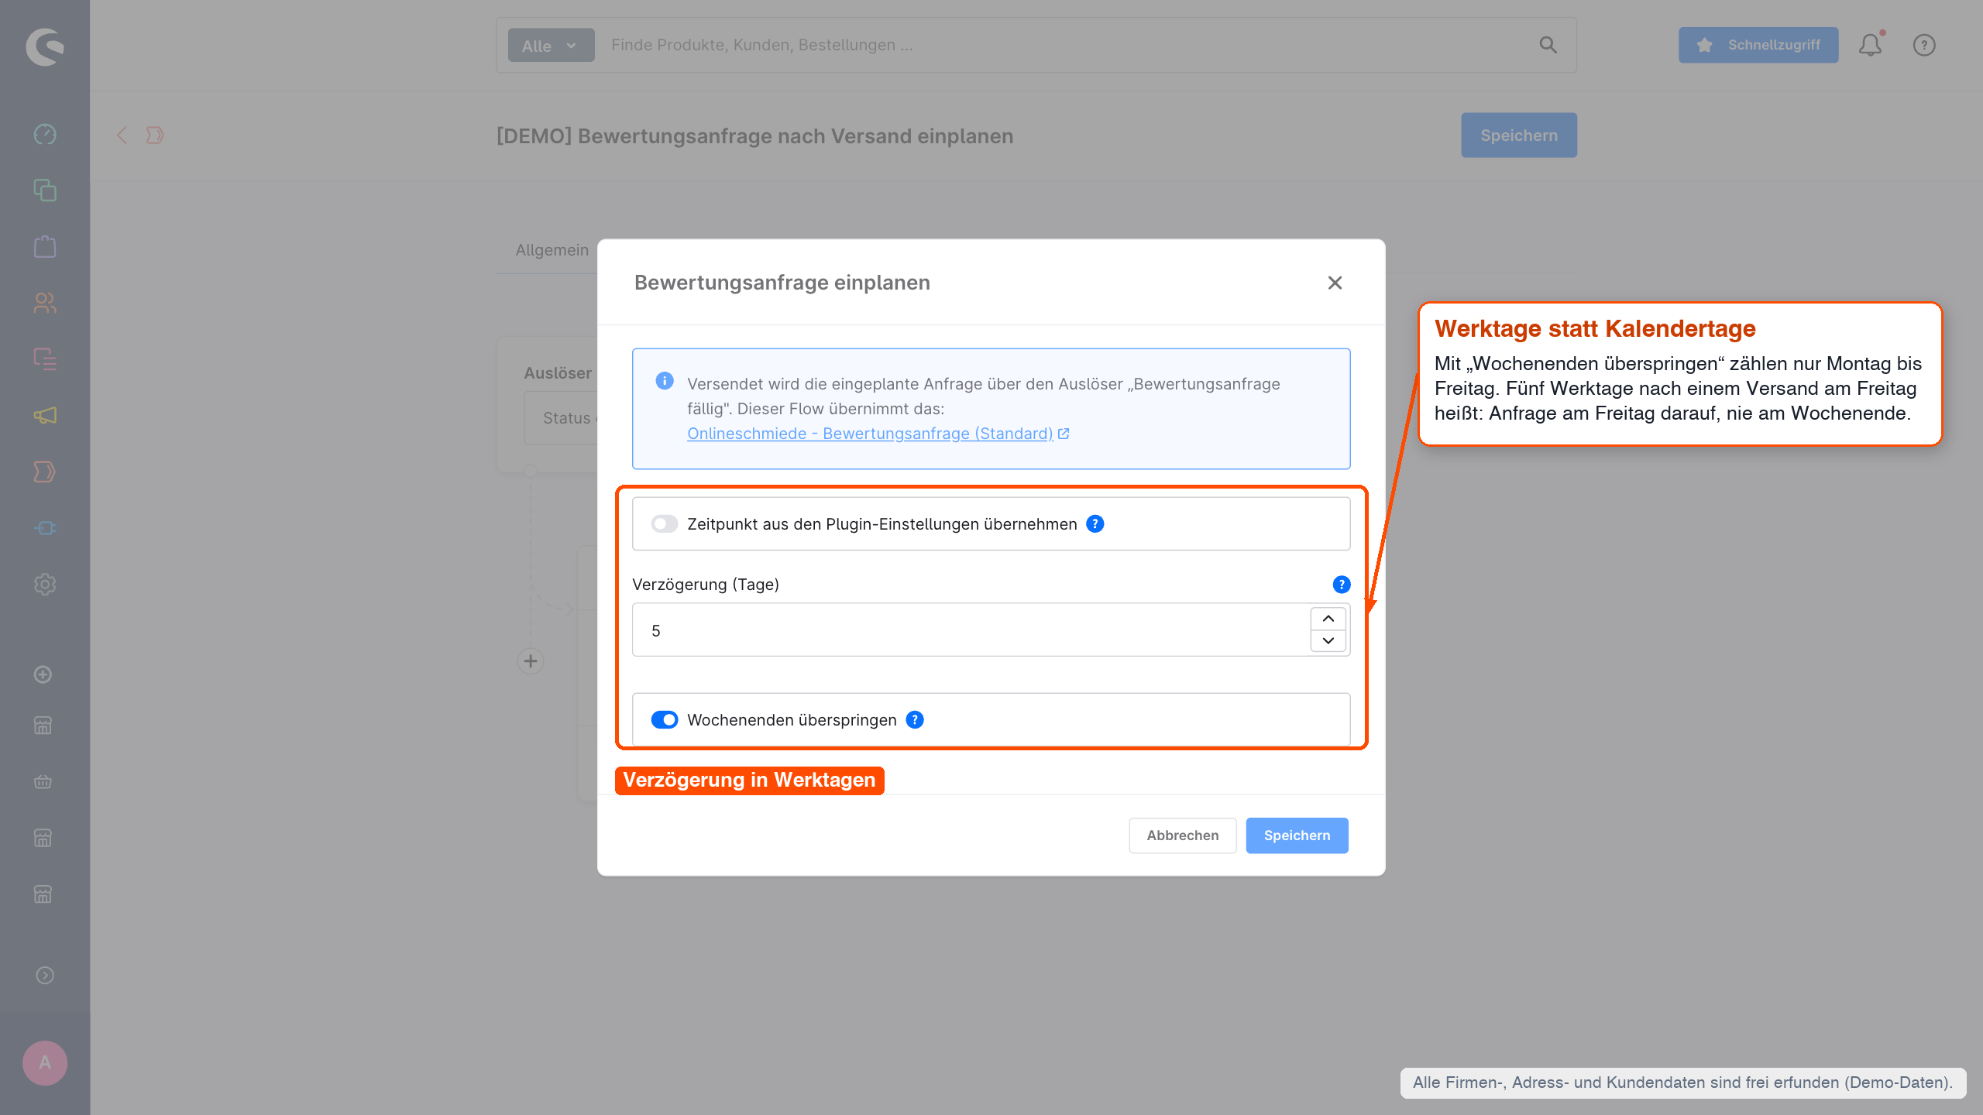Click the Shopware logo at top left
Screen dimensions: 1983x1115
tap(45, 46)
